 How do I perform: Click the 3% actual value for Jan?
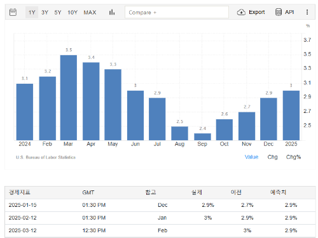tap(208, 218)
